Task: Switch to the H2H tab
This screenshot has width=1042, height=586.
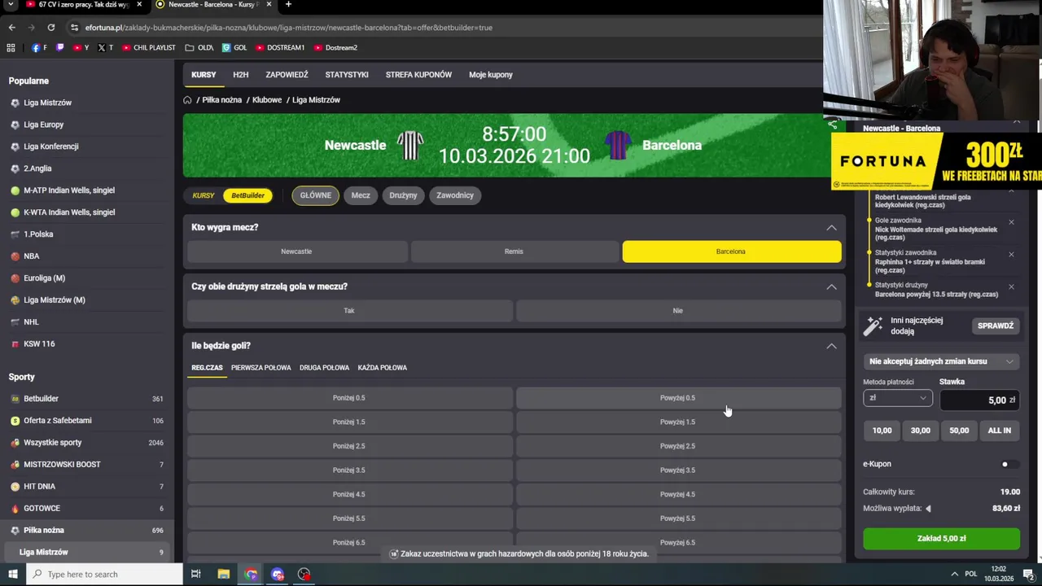Action: [240, 75]
